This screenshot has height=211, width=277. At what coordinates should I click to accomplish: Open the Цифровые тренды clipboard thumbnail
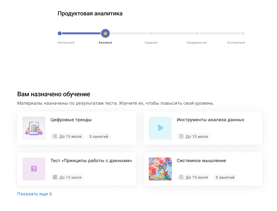pos(34,128)
